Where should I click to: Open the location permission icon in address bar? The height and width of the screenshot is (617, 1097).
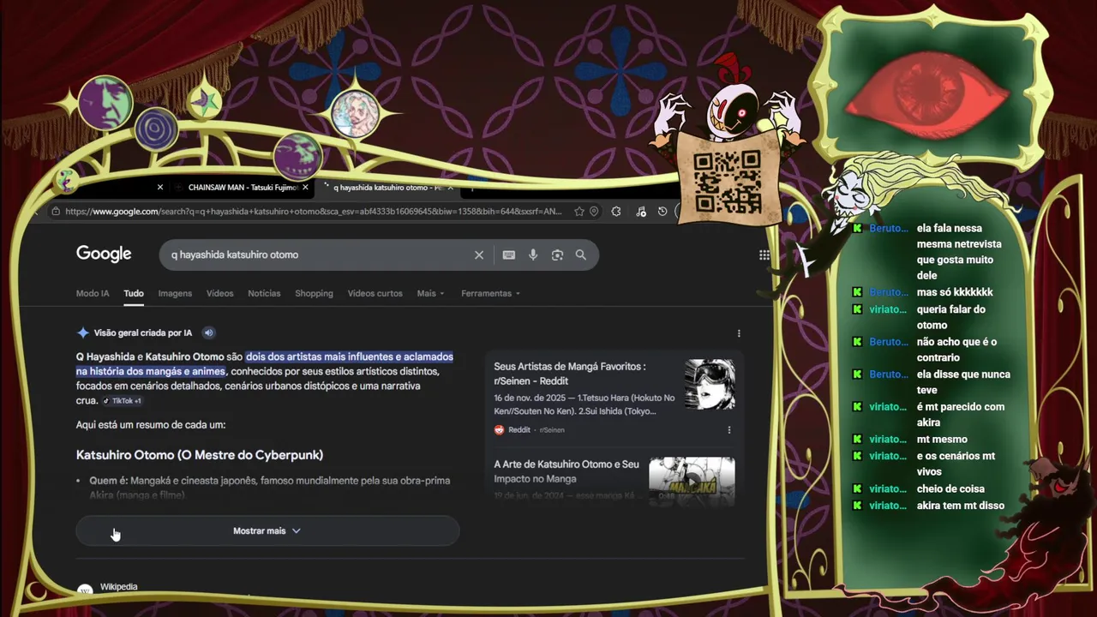[594, 211]
